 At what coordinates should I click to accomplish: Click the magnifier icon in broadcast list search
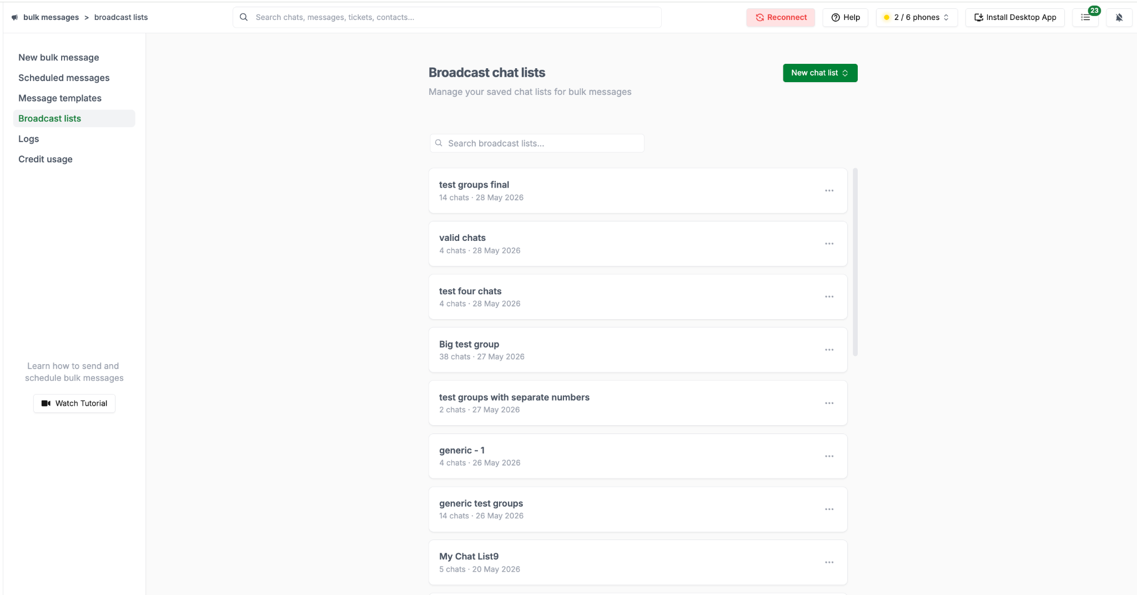439,143
